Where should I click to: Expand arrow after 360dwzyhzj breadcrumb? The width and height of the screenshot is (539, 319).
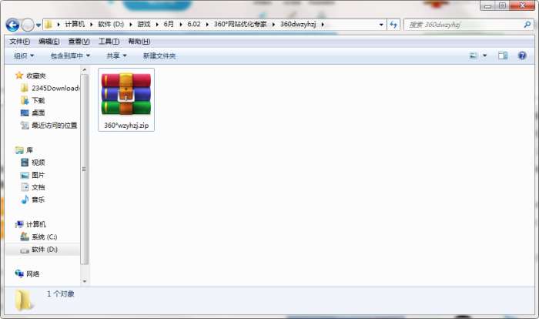pos(323,25)
